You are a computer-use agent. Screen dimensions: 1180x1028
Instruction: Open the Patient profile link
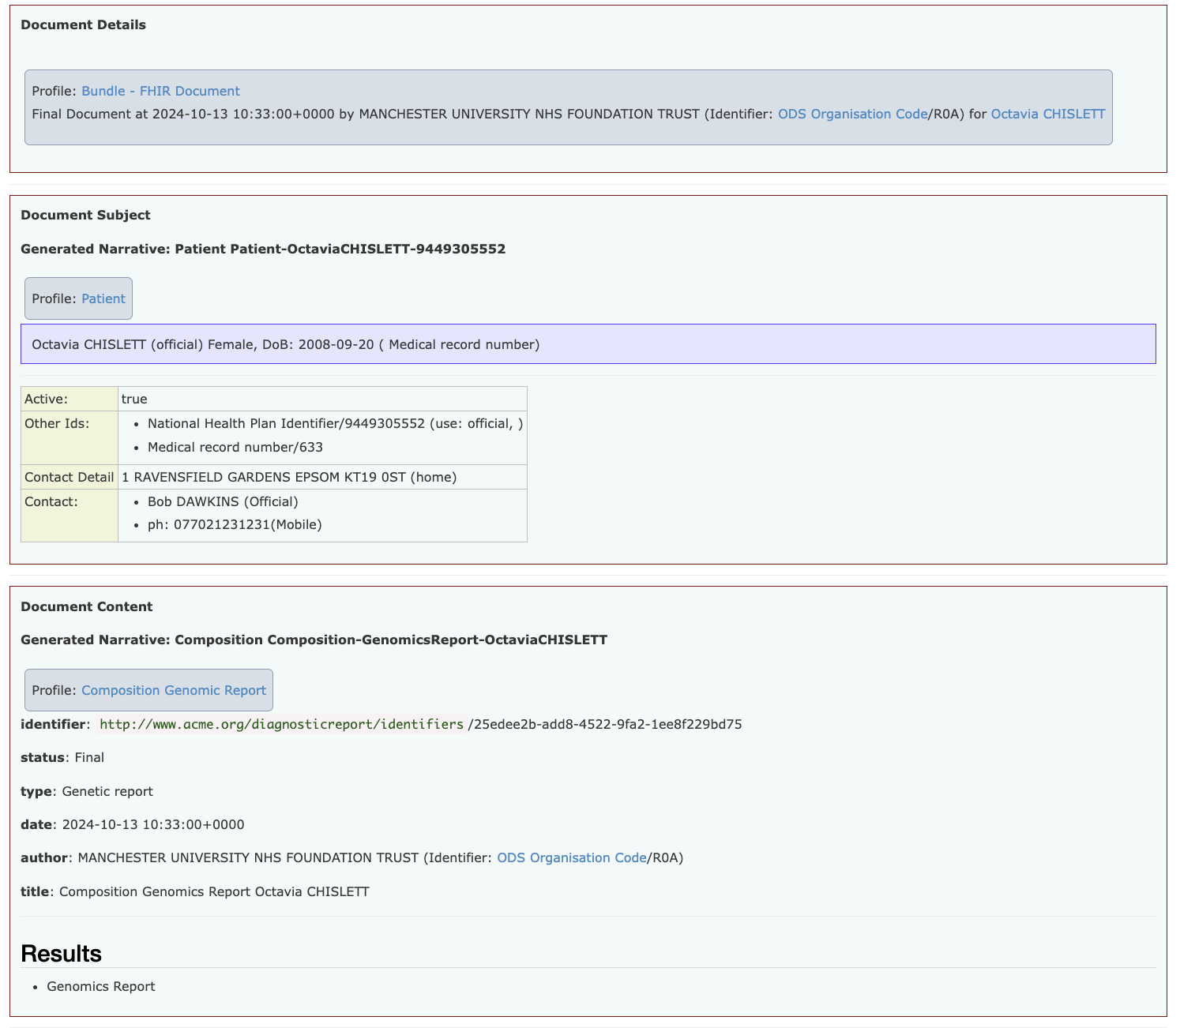click(103, 298)
